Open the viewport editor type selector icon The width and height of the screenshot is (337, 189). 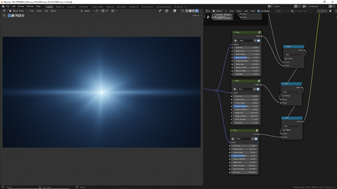(4, 11)
